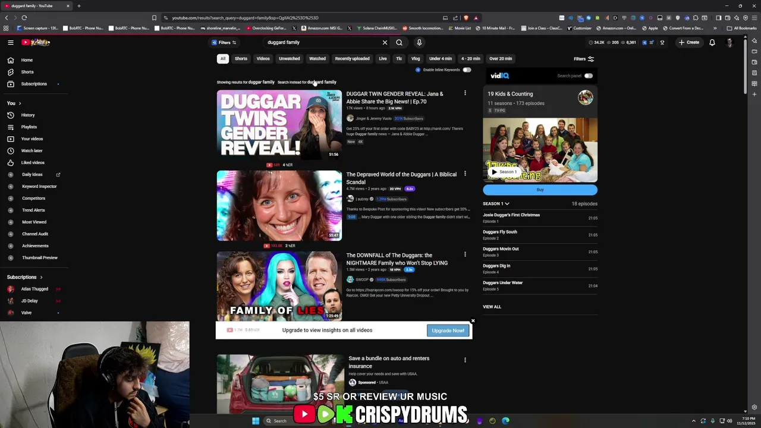Toggle vidIQ Search panel switch
761x428 pixels.
tap(588, 75)
